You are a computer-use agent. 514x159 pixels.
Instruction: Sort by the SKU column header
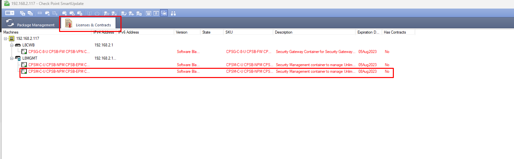[249, 32]
